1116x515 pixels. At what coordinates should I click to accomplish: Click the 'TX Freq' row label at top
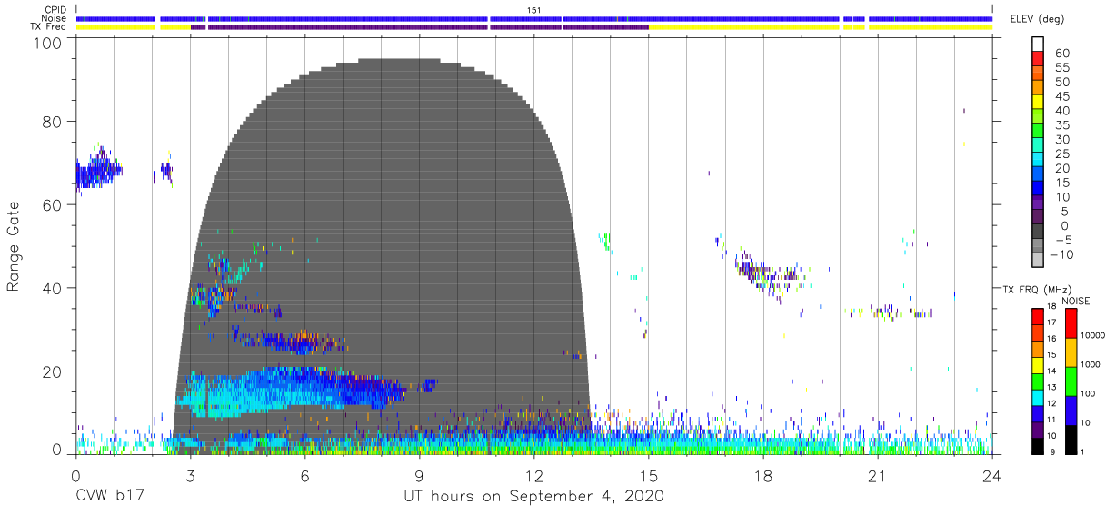click(x=49, y=27)
